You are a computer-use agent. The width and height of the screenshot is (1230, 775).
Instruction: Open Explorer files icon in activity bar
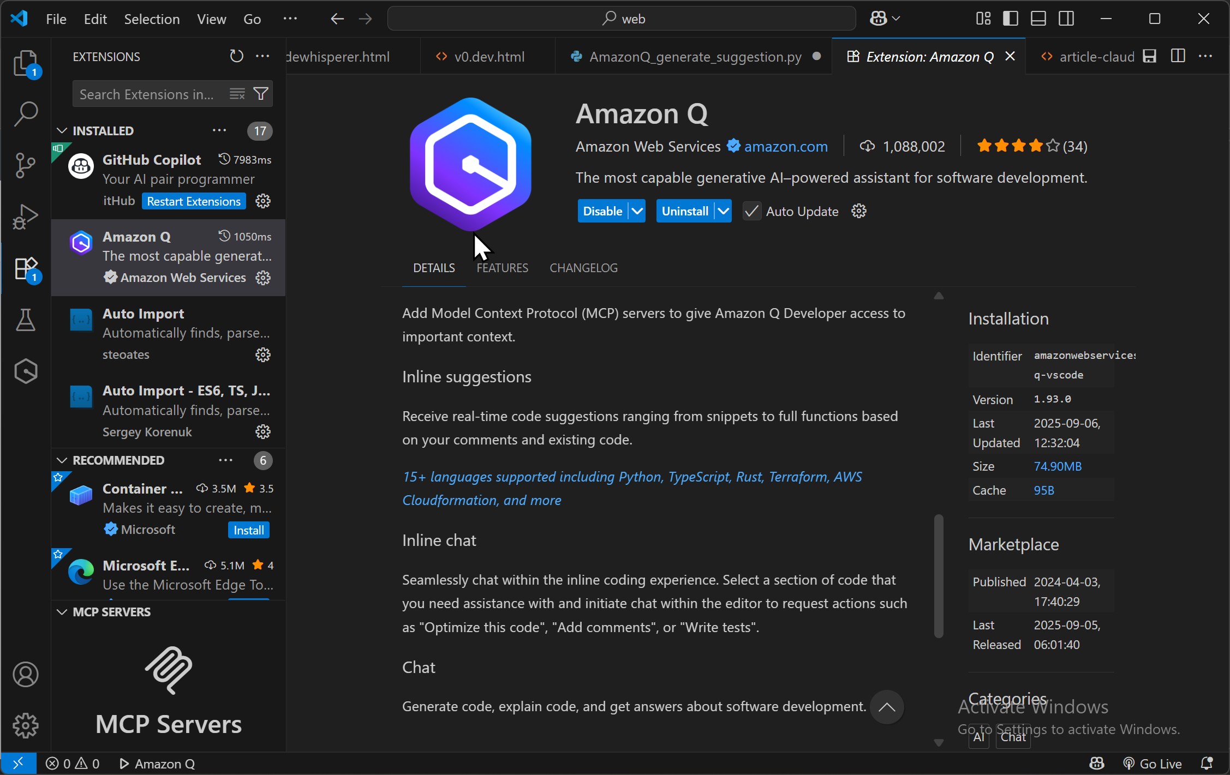pyautogui.click(x=25, y=63)
